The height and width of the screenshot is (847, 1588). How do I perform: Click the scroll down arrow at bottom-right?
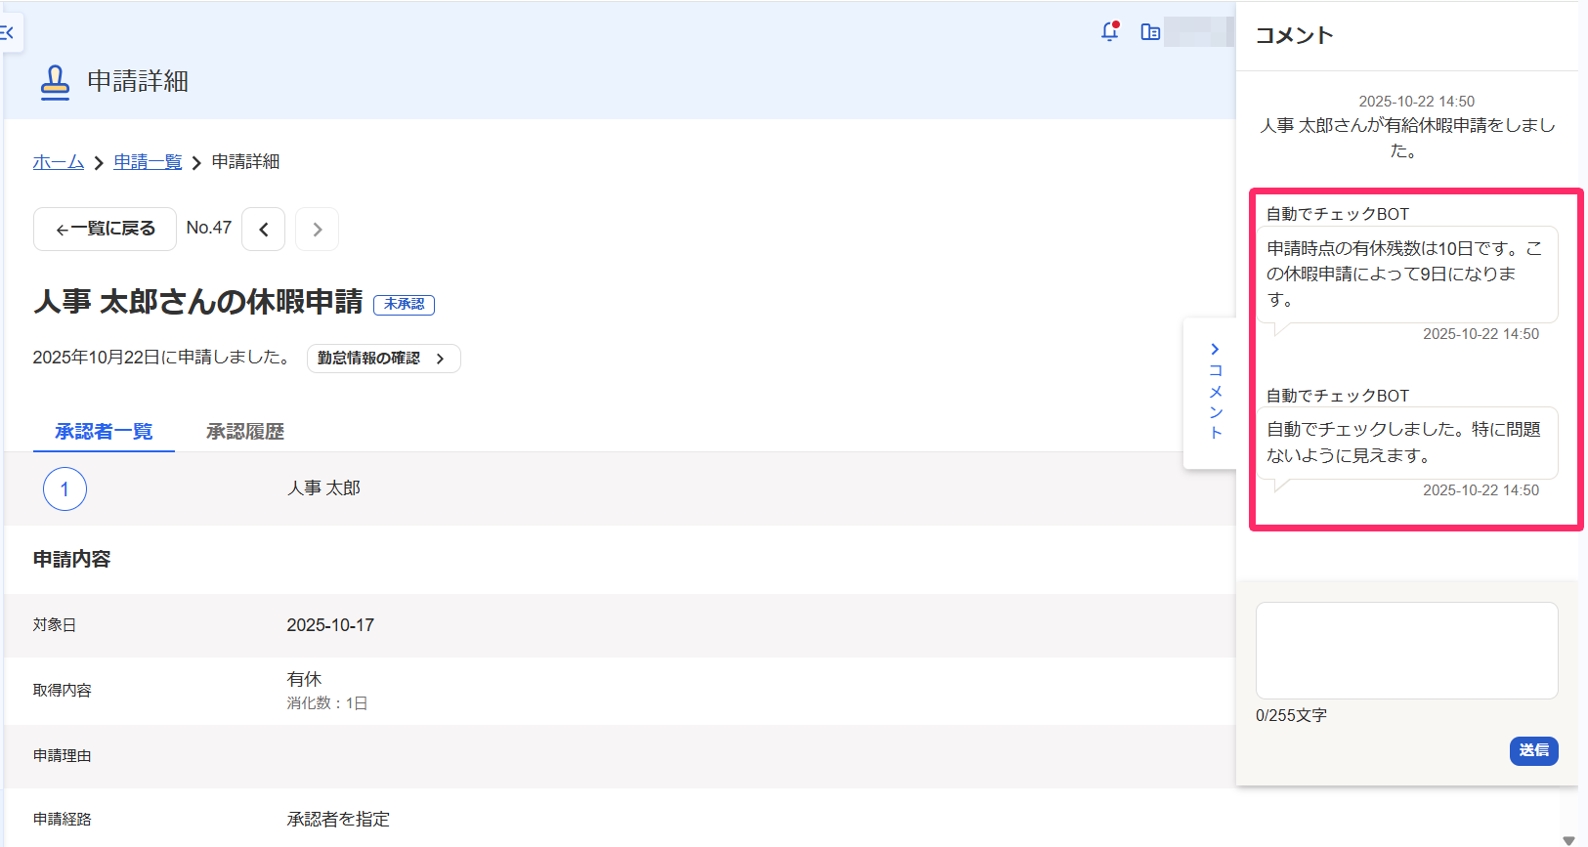(1568, 840)
